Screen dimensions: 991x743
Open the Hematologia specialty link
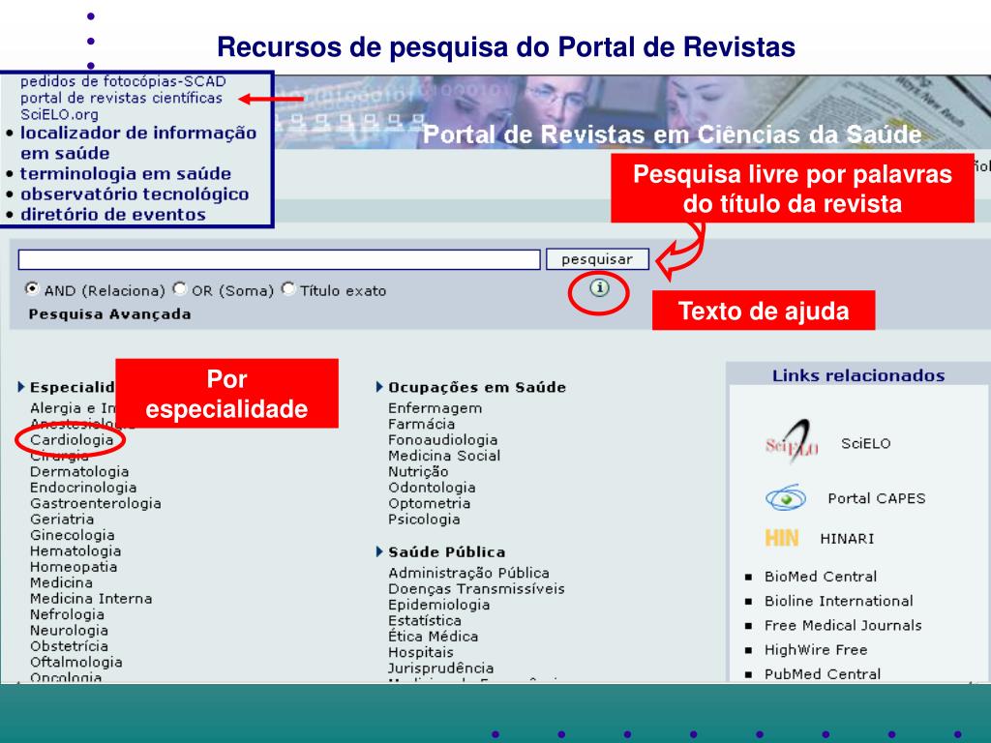point(75,550)
